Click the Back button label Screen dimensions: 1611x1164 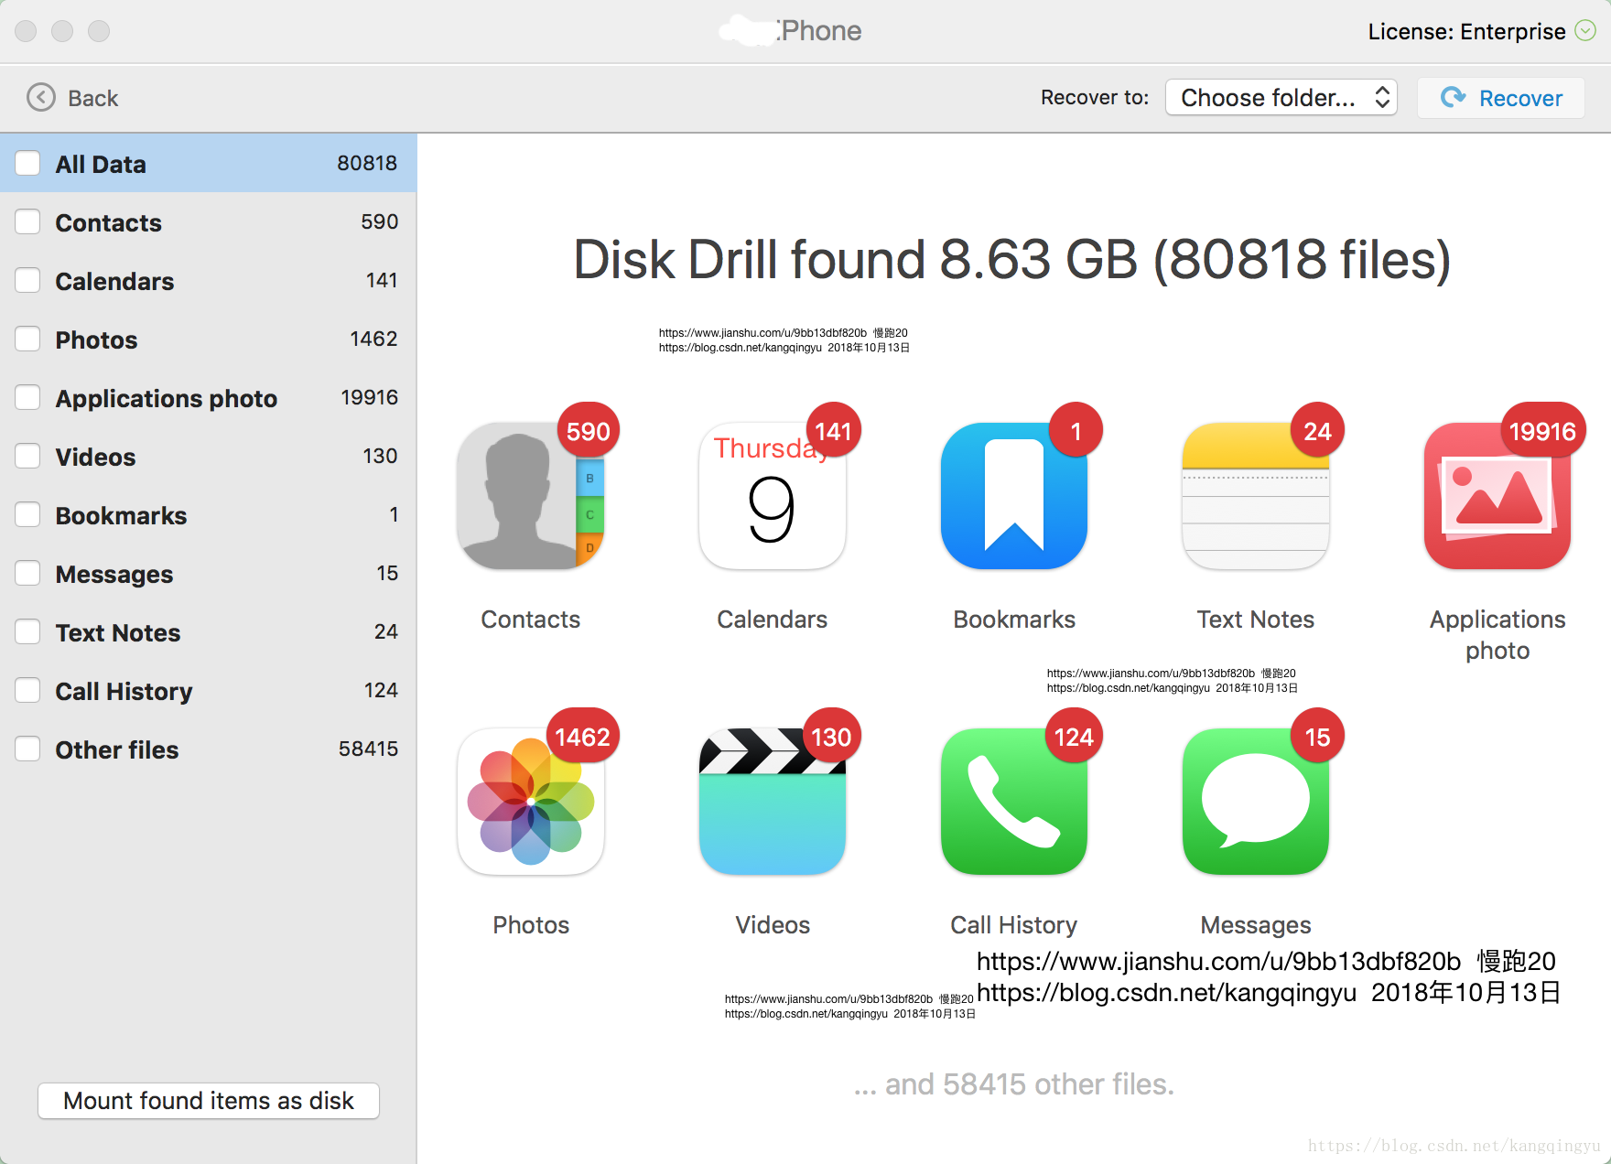(93, 98)
